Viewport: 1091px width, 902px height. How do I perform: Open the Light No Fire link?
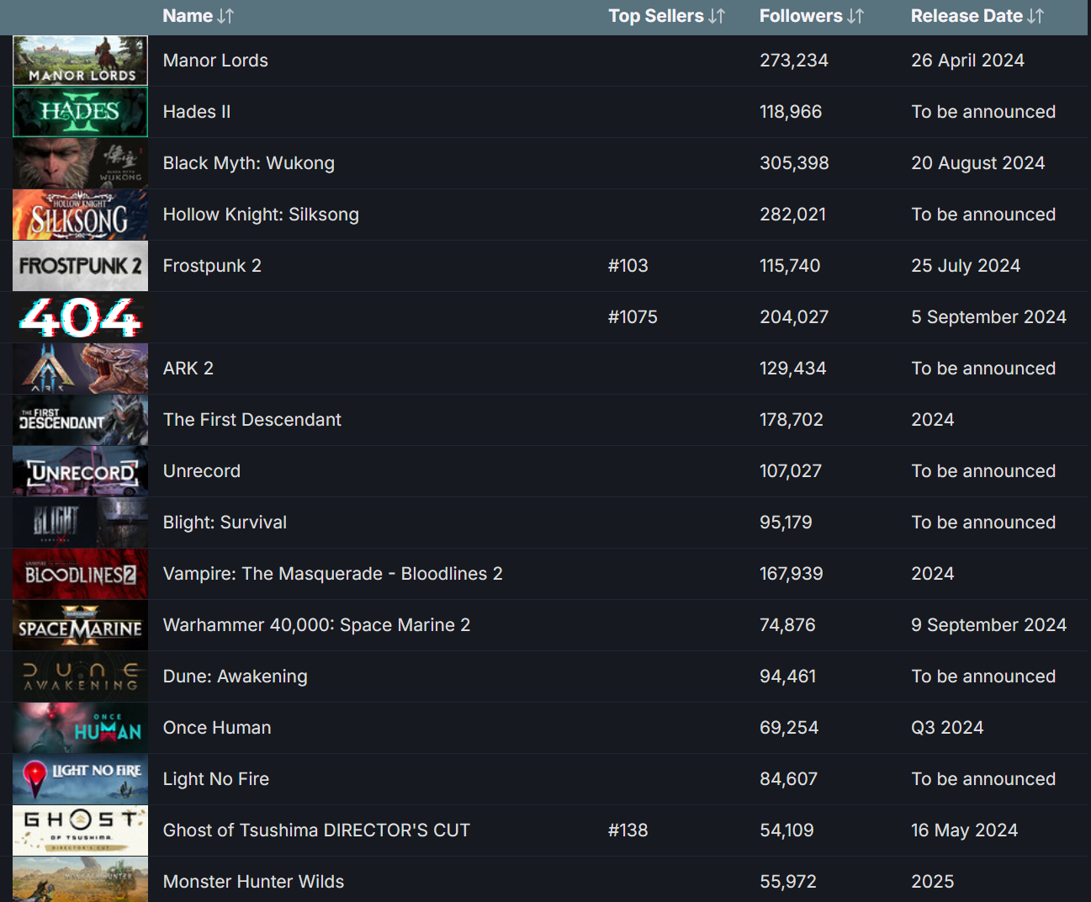coord(216,779)
